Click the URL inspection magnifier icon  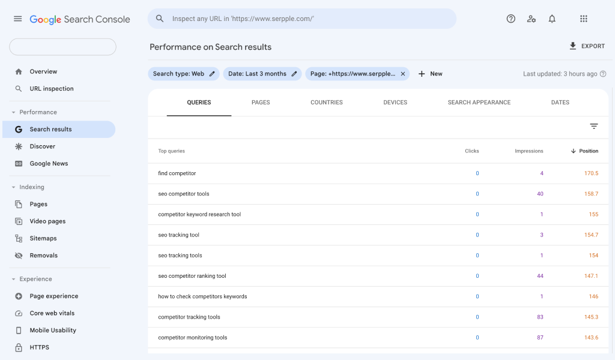(19, 89)
